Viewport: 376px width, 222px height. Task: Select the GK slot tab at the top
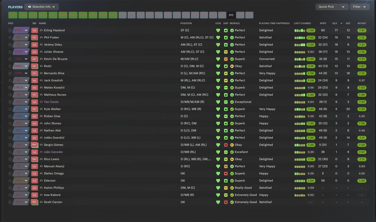13,15
